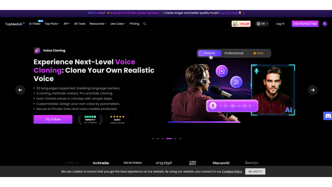The width and height of the screenshot is (332, 187).
Task: Click the 70% off promo badge
Action: [241, 24]
